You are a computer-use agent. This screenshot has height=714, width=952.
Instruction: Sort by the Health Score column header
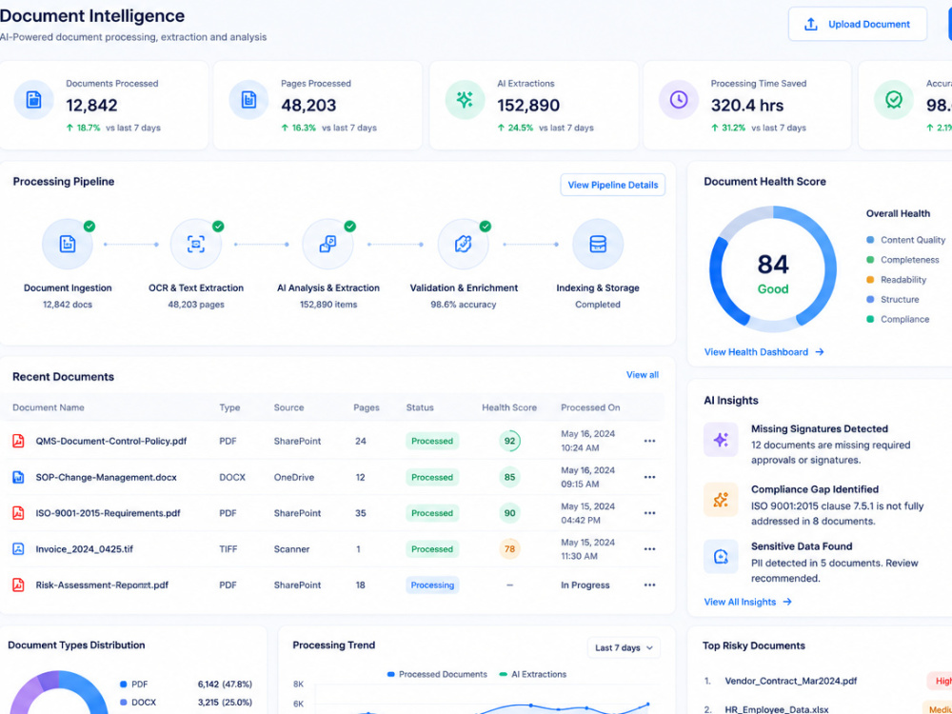pos(509,407)
